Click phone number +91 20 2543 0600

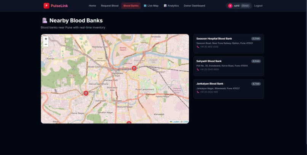(209, 69)
